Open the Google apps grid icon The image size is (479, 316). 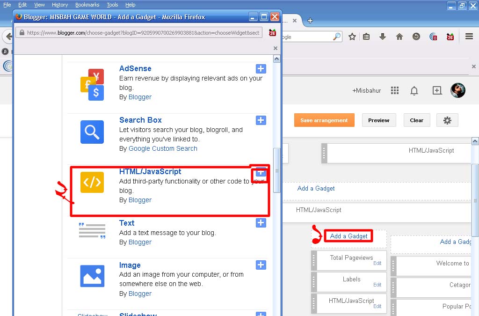pyautogui.click(x=395, y=90)
